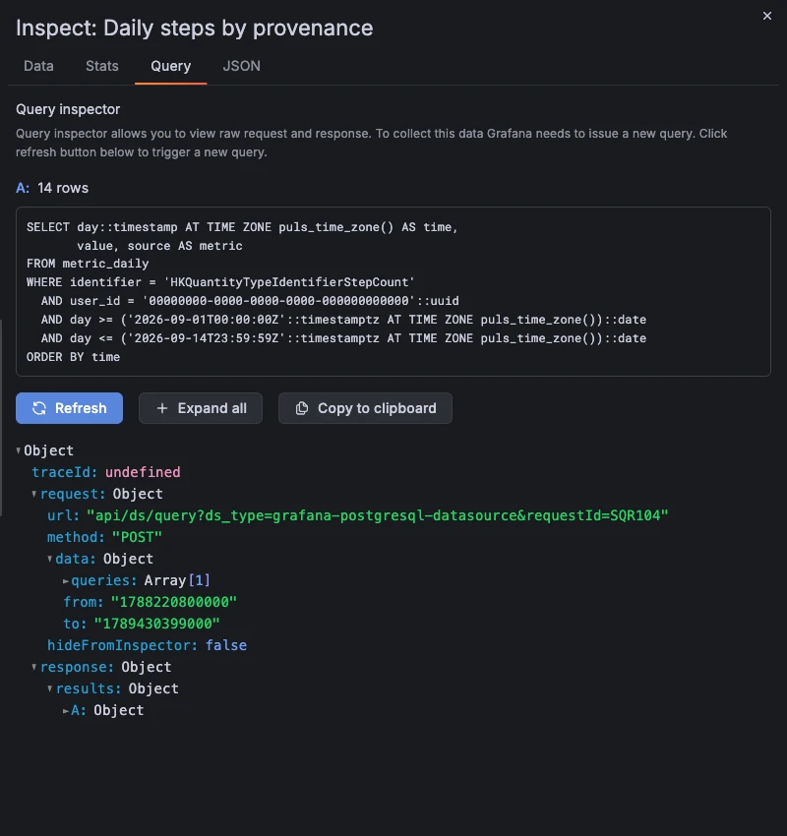Click the url value with requestId=SQR104

click(x=378, y=515)
